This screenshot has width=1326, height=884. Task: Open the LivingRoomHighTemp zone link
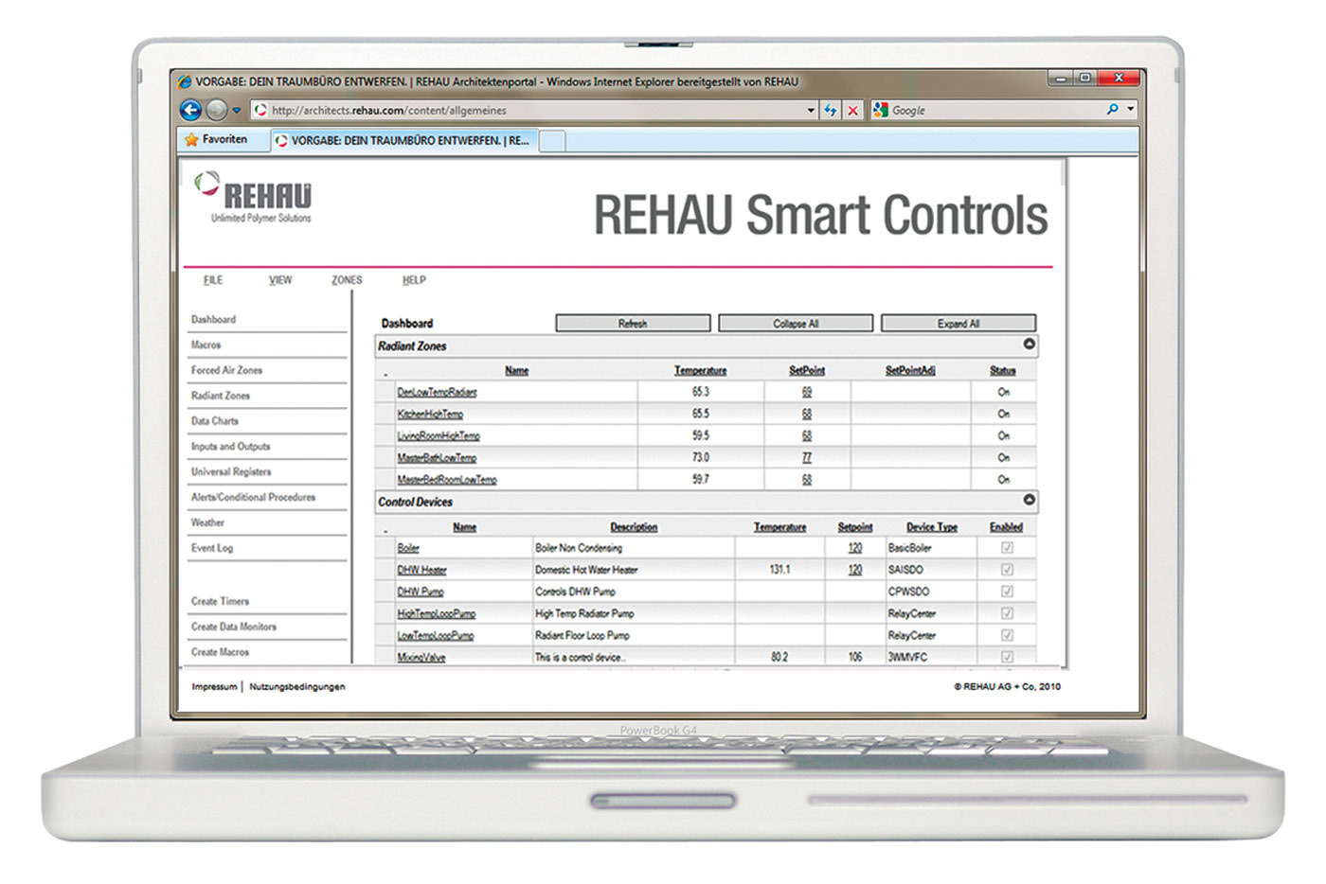439,436
